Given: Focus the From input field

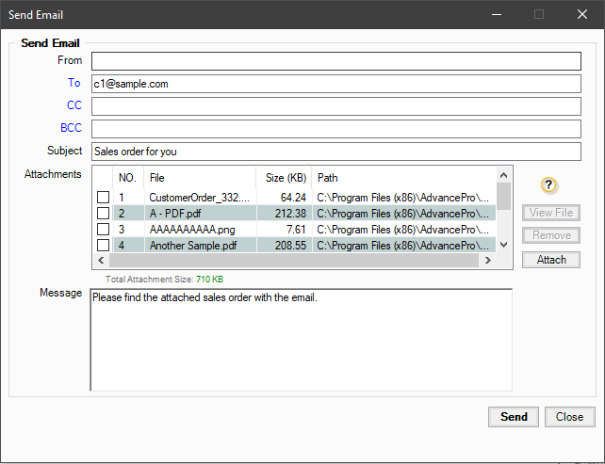Looking at the screenshot, I should point(335,61).
